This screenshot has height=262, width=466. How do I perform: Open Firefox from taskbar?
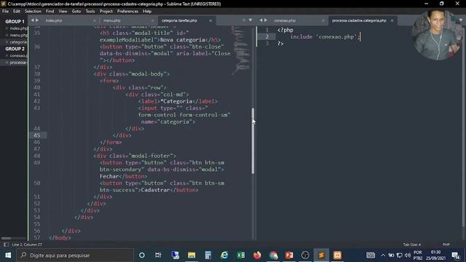click(x=257, y=255)
